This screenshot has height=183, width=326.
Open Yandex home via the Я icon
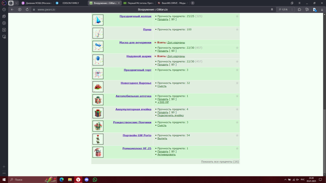[x=20, y=9]
